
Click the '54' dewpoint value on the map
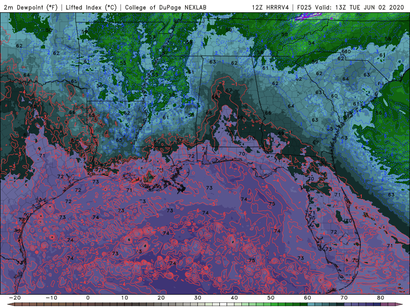click(312, 43)
